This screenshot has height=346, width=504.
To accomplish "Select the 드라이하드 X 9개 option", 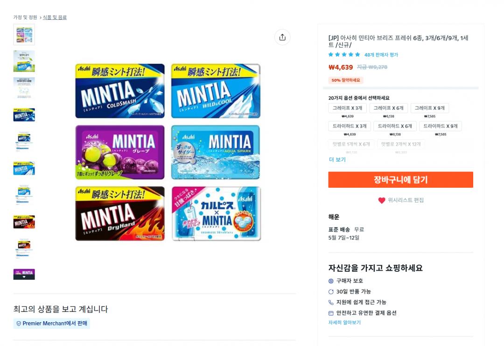I will (x=441, y=126).
